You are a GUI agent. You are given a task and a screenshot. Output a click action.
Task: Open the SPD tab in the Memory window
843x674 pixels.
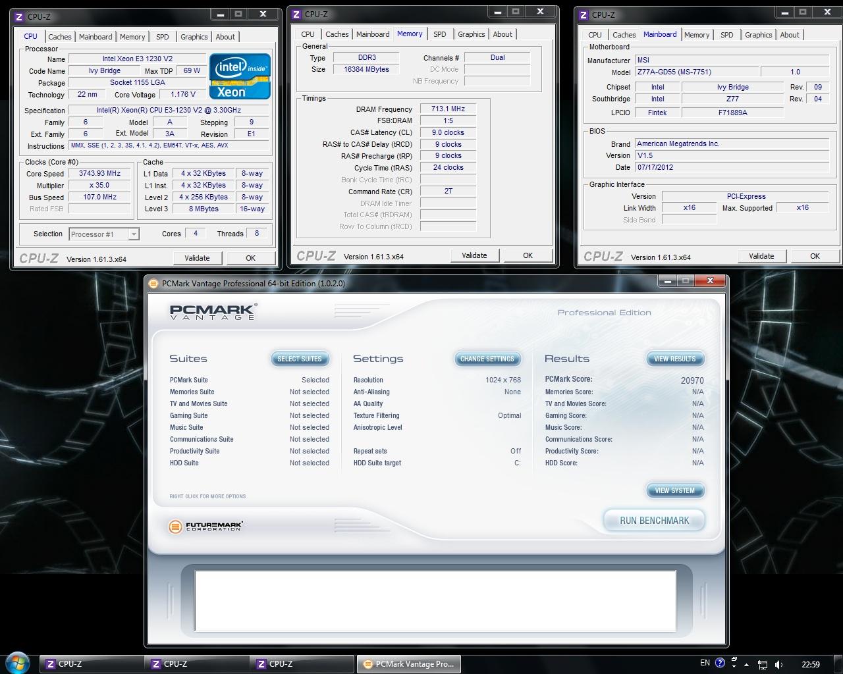[x=439, y=34]
